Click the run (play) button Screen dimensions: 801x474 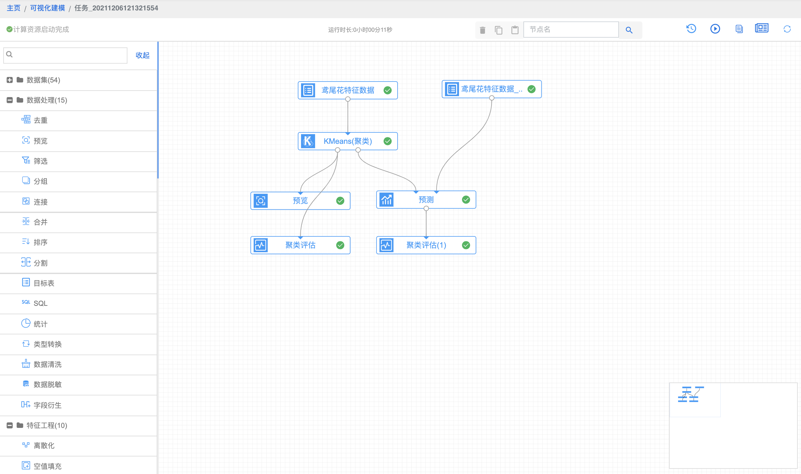click(715, 29)
